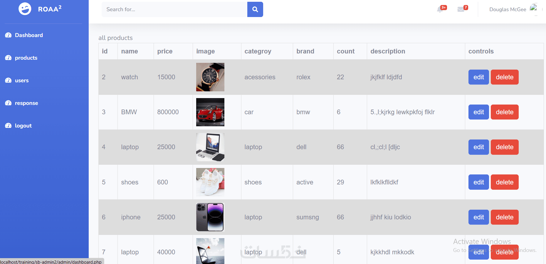The height and width of the screenshot is (264, 546).
Task: Click the price cell '600'
Action: pyautogui.click(x=162, y=182)
